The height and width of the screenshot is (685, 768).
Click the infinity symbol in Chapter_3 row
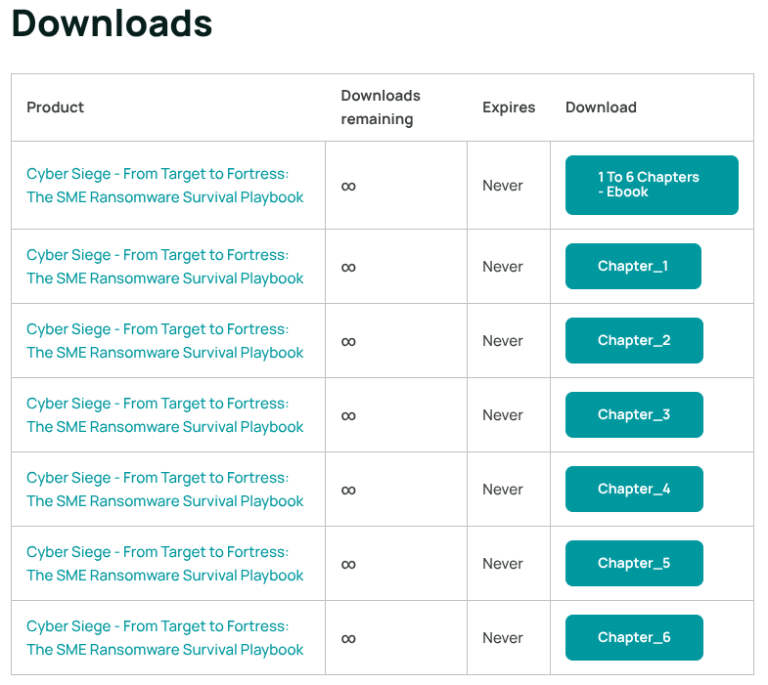click(x=348, y=416)
